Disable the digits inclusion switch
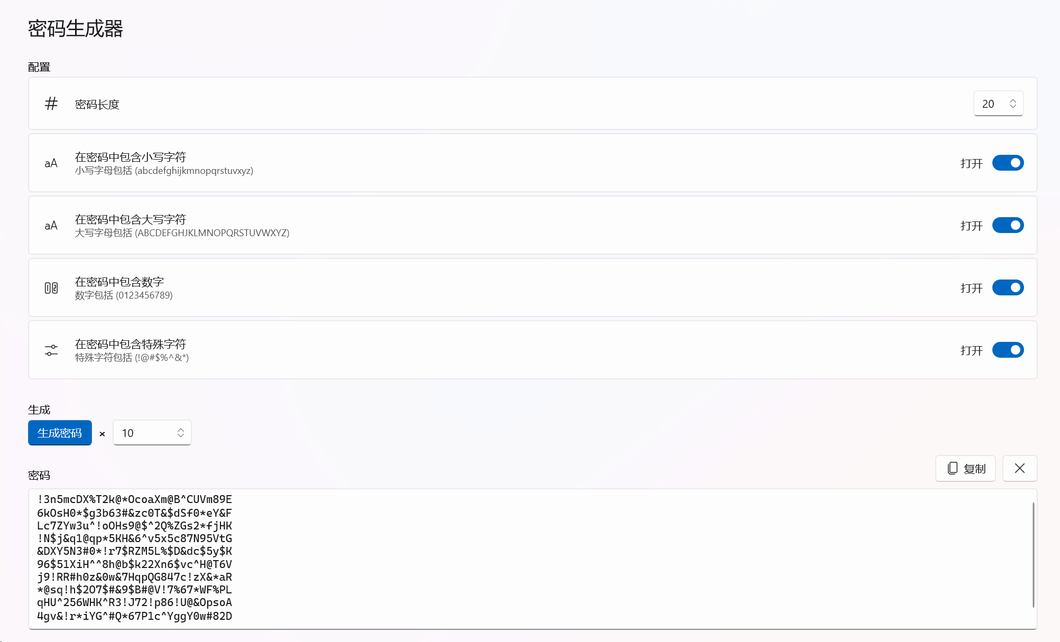 tap(1008, 287)
